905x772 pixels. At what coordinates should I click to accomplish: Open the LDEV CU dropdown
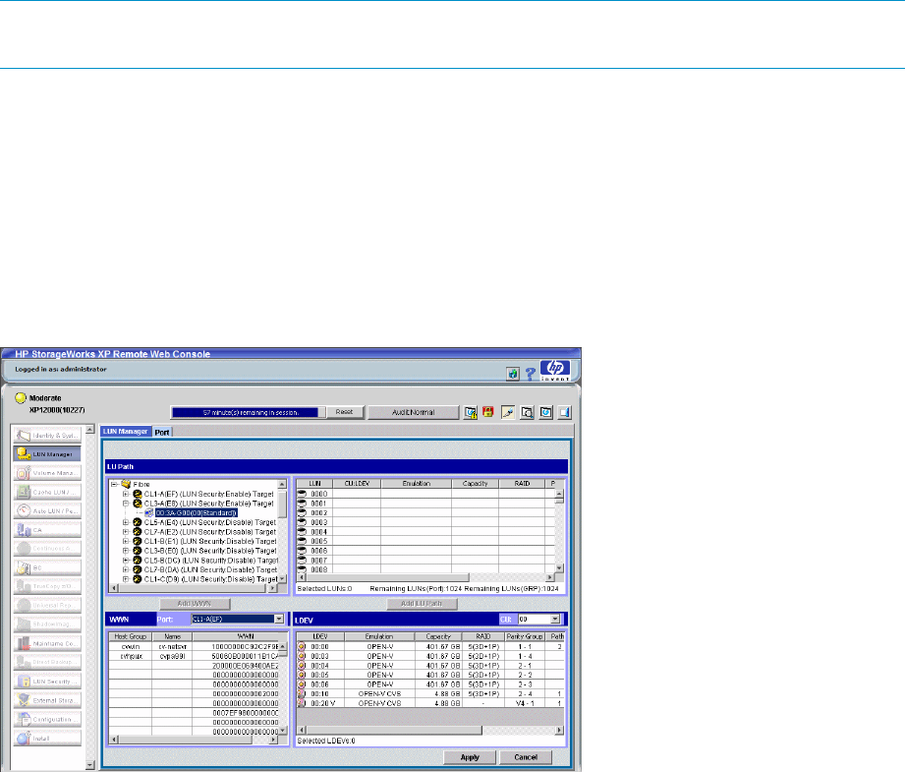pyautogui.click(x=539, y=619)
